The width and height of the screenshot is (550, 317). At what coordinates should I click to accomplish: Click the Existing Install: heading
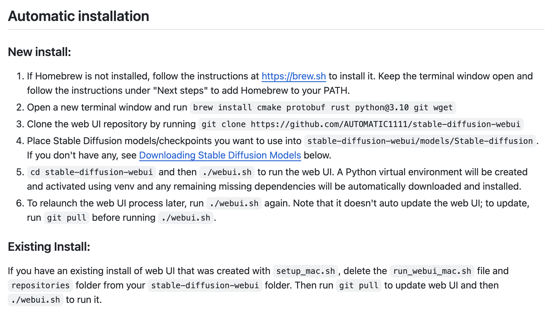pos(49,247)
